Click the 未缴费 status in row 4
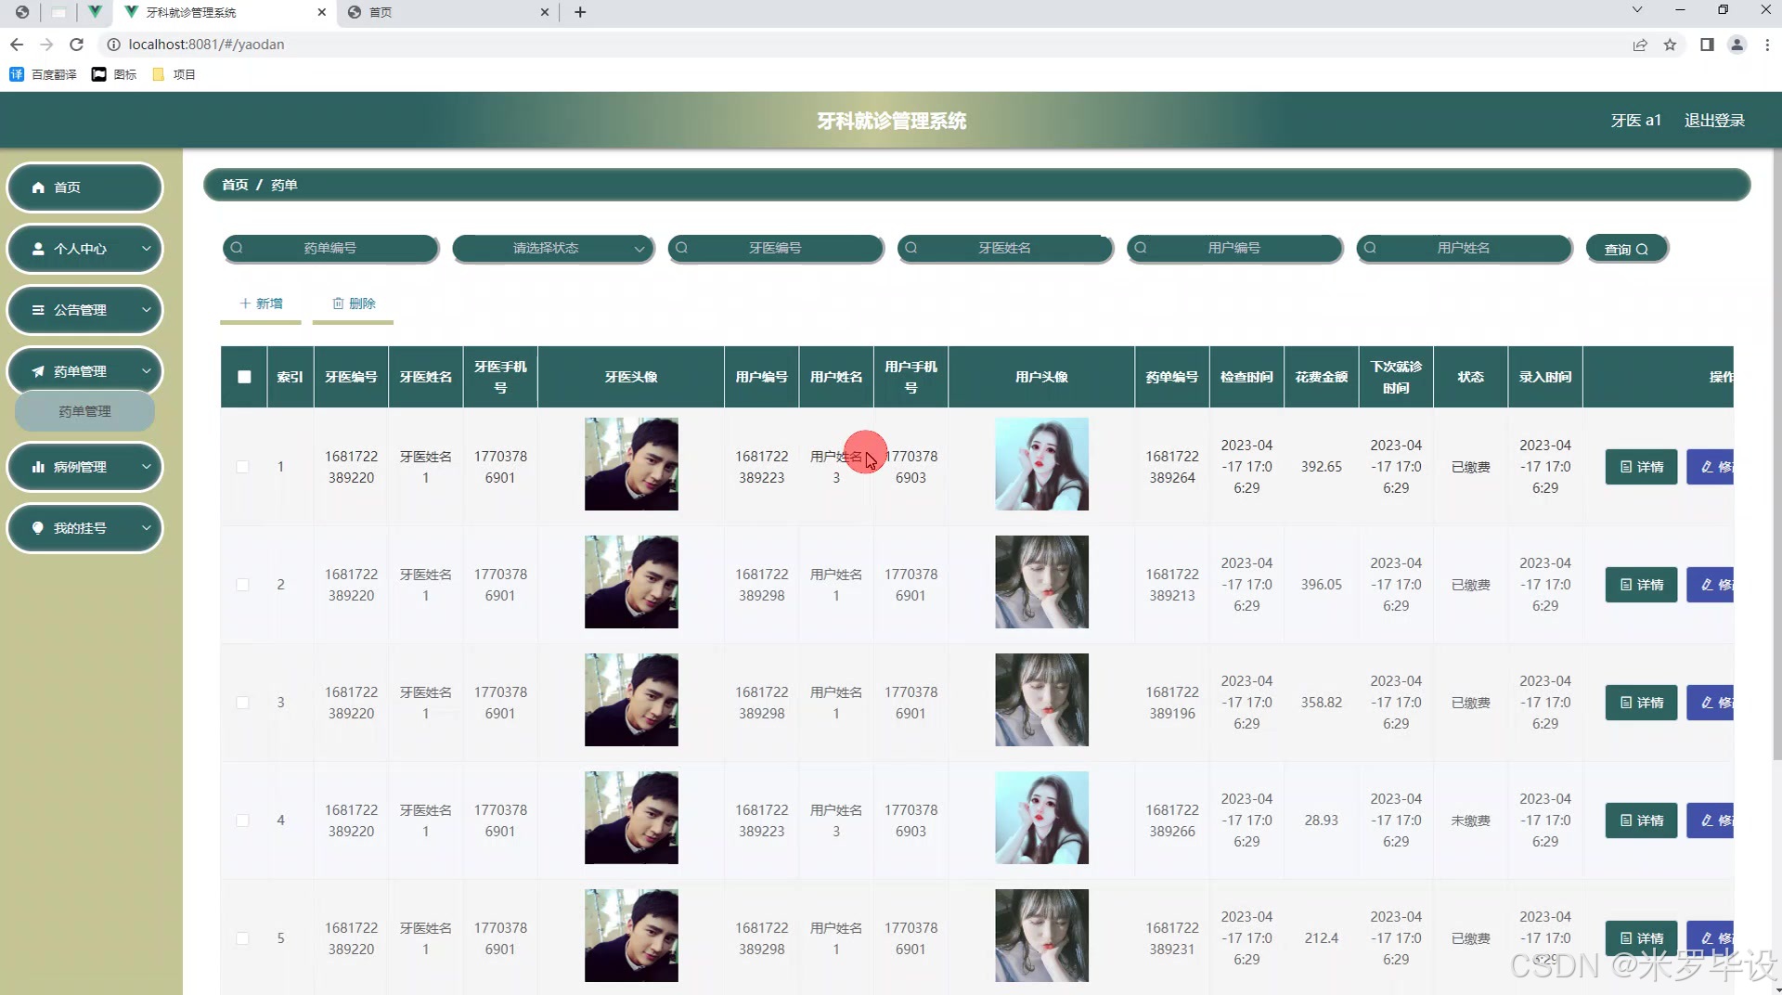Viewport: 1782px width, 995px height. [x=1470, y=821]
